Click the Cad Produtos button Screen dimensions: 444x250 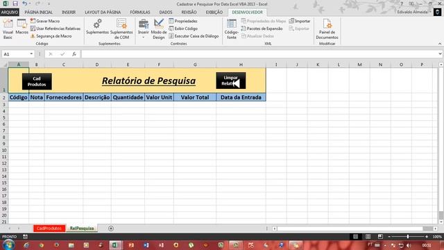pyautogui.click(x=37, y=81)
